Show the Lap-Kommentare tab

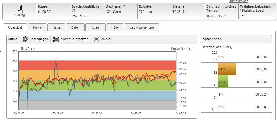142,28
